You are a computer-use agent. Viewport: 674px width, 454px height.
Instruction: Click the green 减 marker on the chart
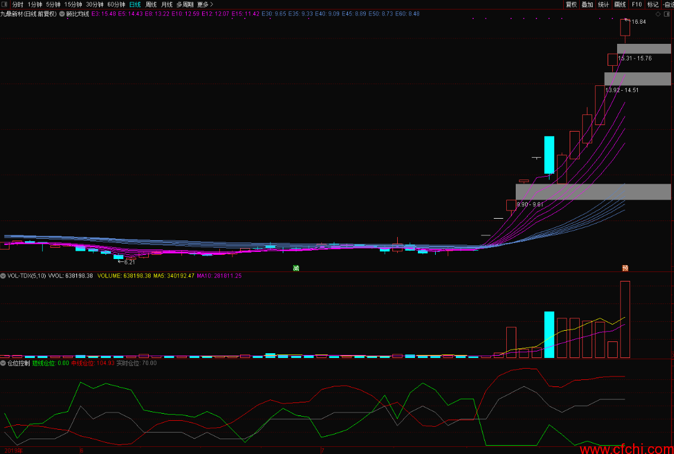(296, 268)
